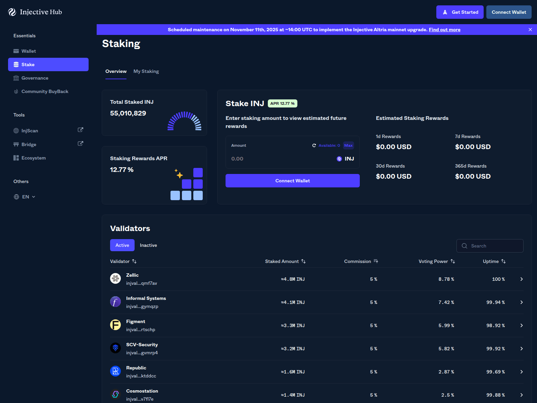537x403 pixels.
Task: Click the Community BuyBack flame icon
Action: [16, 91]
